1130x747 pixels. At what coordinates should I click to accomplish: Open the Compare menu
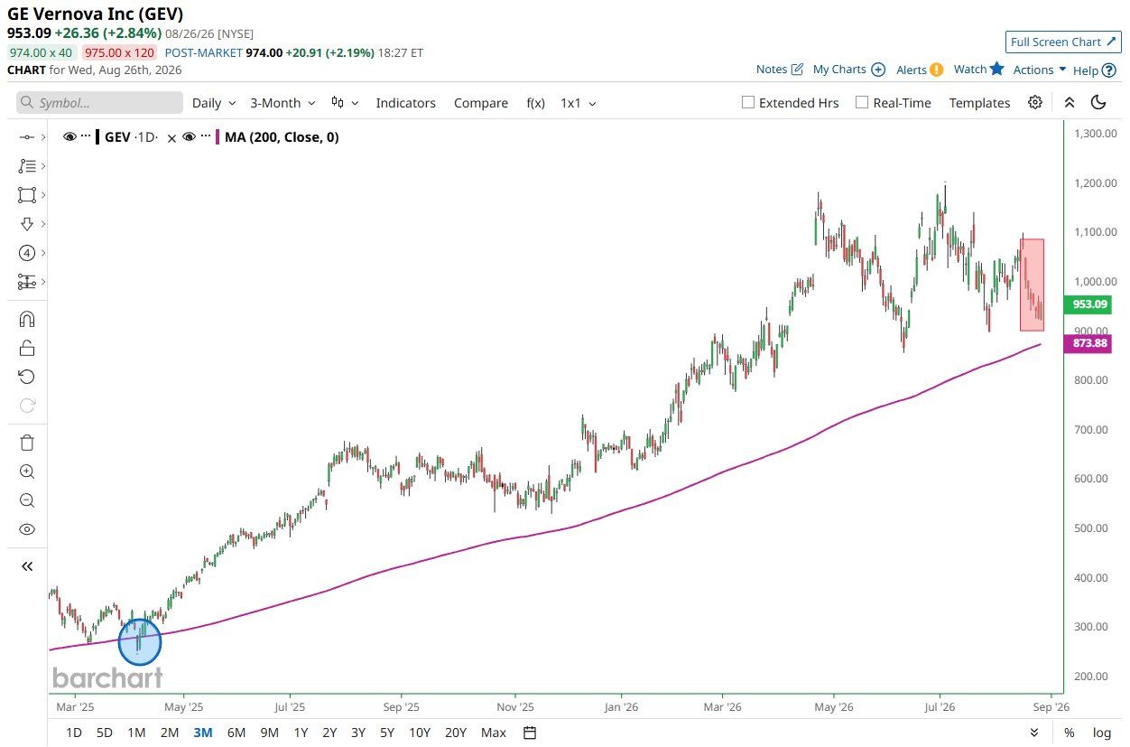pyautogui.click(x=480, y=103)
